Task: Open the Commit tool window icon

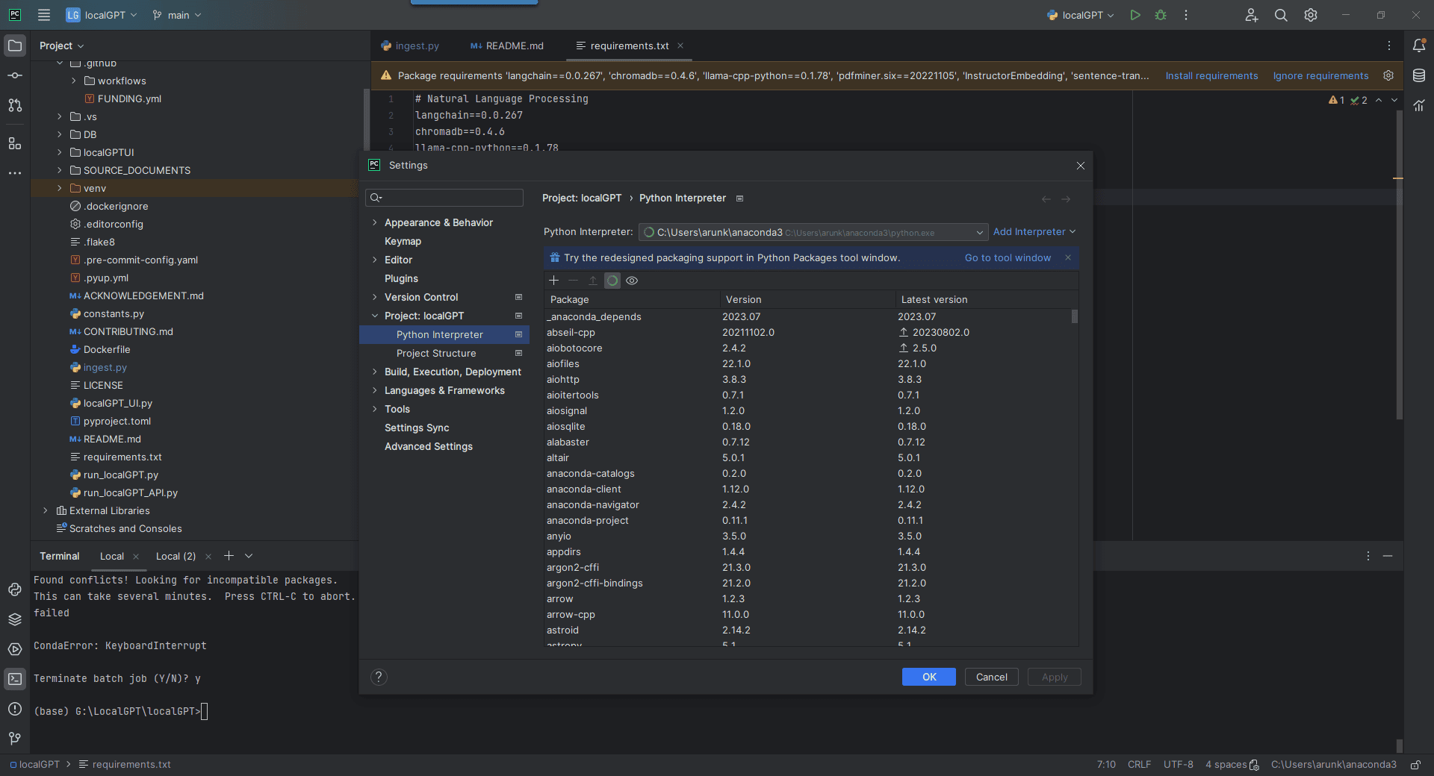Action: click(15, 75)
